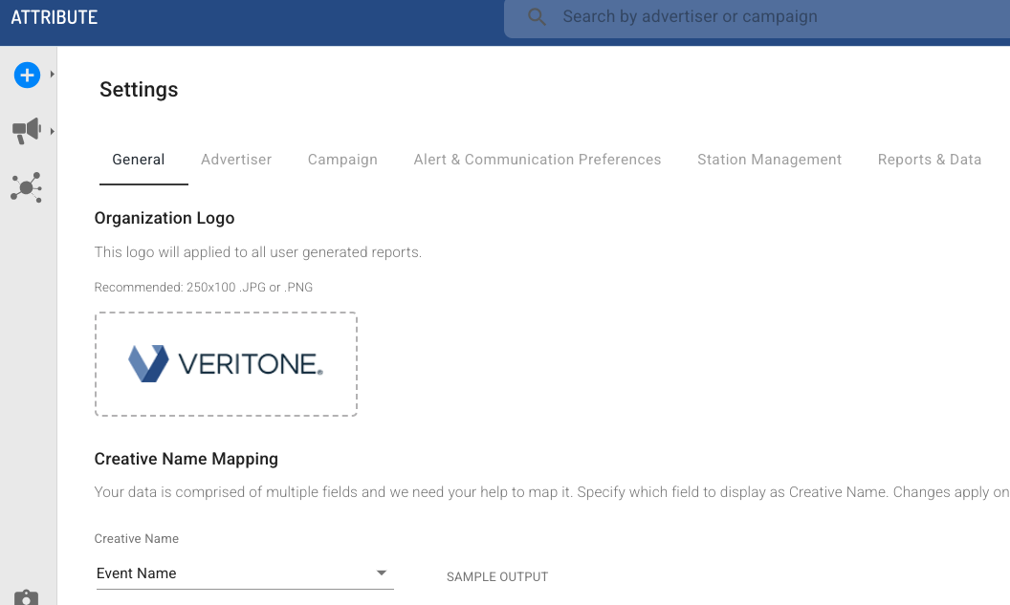
Task: Open Alert & Communication Preferences tab
Action: click(x=538, y=160)
